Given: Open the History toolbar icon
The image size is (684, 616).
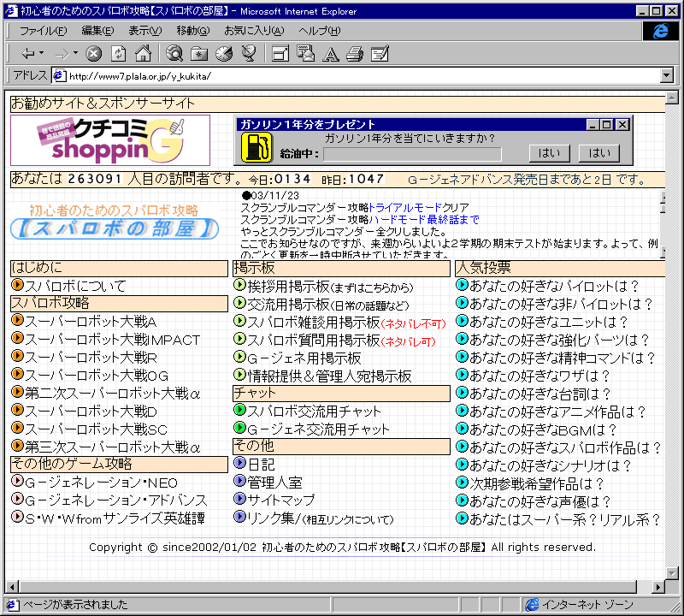Looking at the screenshot, I should [x=224, y=54].
